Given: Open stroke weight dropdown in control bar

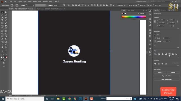Looking at the screenshot, I should pos(34,5).
